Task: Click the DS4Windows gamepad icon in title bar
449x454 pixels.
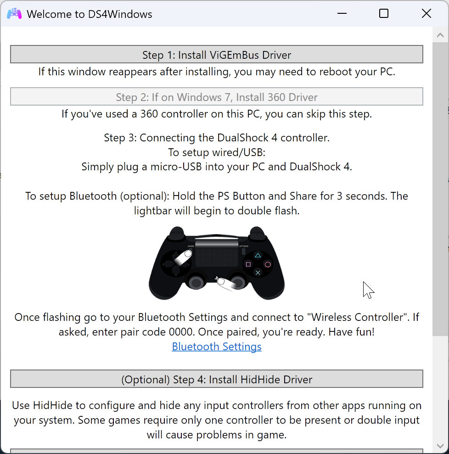Action: tap(14, 14)
